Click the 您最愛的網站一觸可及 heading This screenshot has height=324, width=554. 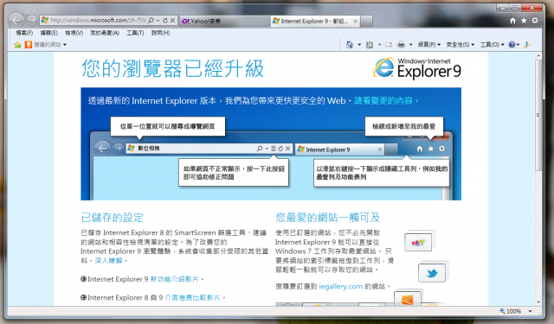click(328, 218)
